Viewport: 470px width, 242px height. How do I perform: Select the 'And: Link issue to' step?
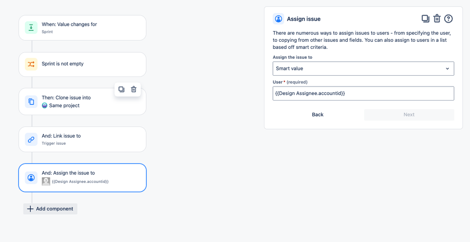[82, 139]
